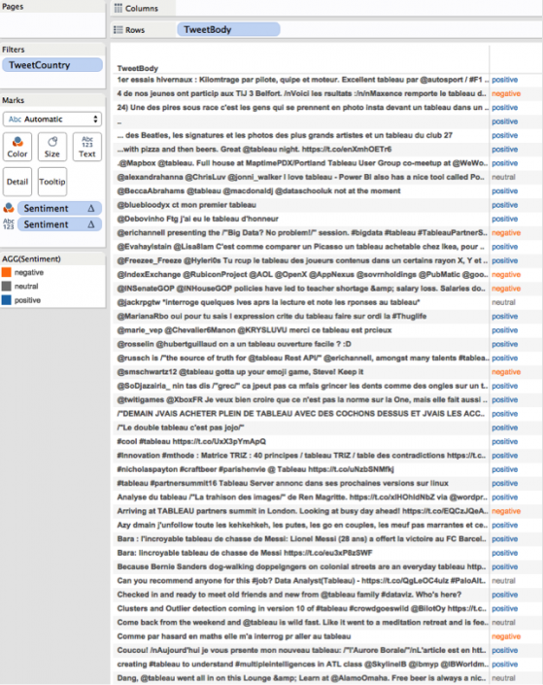Select the 'Analyse du tableau' tweet row
543x685 pixels.
click(302, 497)
